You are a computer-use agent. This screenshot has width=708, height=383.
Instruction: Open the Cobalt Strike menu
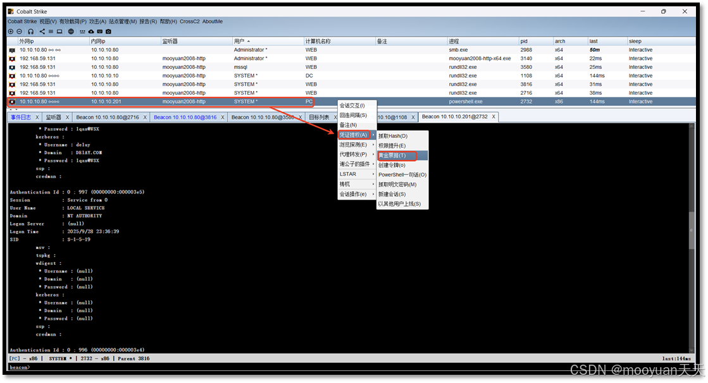click(22, 21)
